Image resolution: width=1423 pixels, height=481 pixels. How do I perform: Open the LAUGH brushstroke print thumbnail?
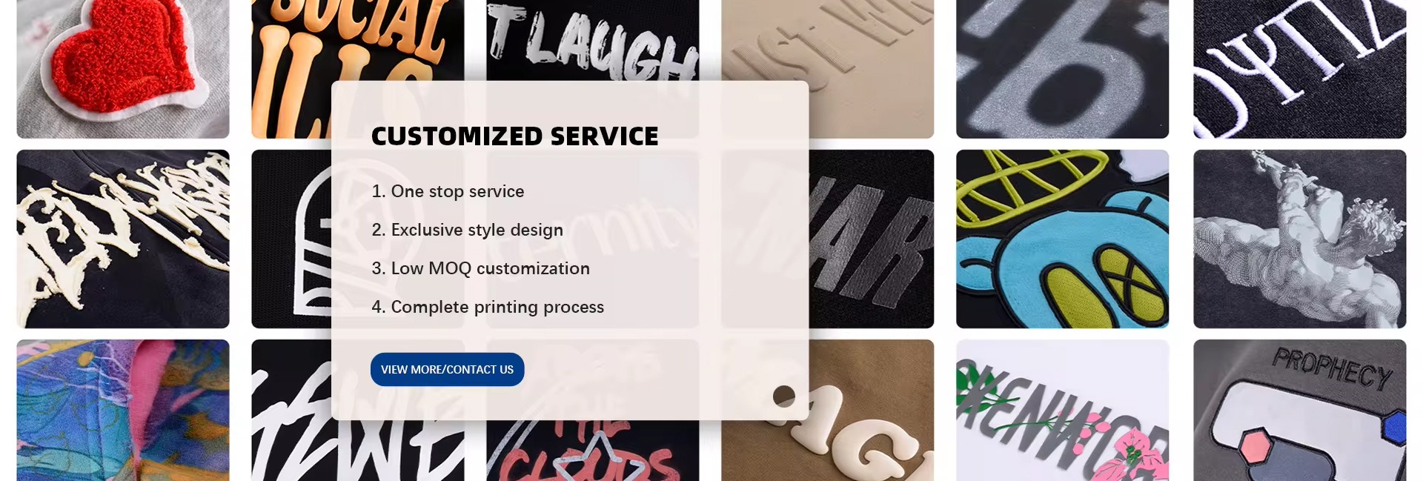[x=592, y=40]
